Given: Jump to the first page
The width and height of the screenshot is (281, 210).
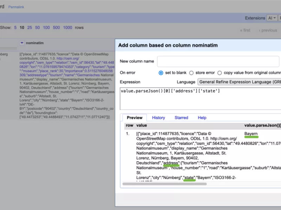Looking at the screenshot, I should coord(245,30).
